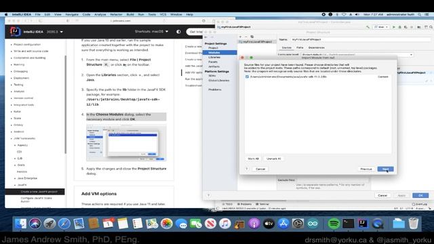Open Spotify from the Dock
Image resolution: width=434 pixels, height=244 pixels.
click(x=334, y=224)
